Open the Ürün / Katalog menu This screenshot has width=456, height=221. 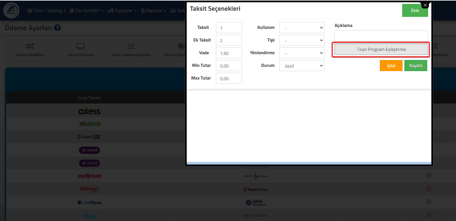(47, 10)
